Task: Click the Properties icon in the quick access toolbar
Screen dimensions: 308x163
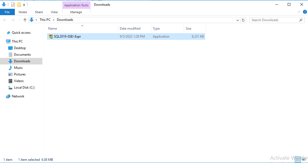Action: point(13,5)
